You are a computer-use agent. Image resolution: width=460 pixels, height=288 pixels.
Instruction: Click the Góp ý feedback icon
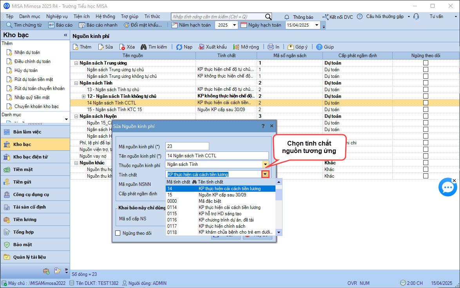pos(290,47)
